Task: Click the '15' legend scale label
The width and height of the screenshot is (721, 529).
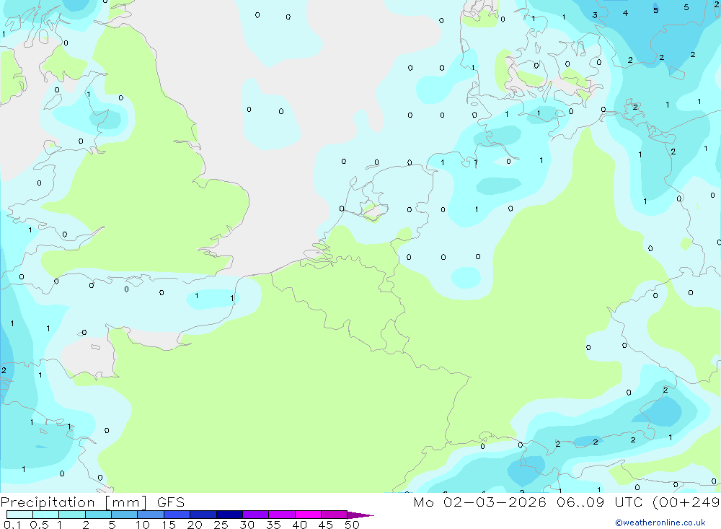Action: (x=169, y=525)
